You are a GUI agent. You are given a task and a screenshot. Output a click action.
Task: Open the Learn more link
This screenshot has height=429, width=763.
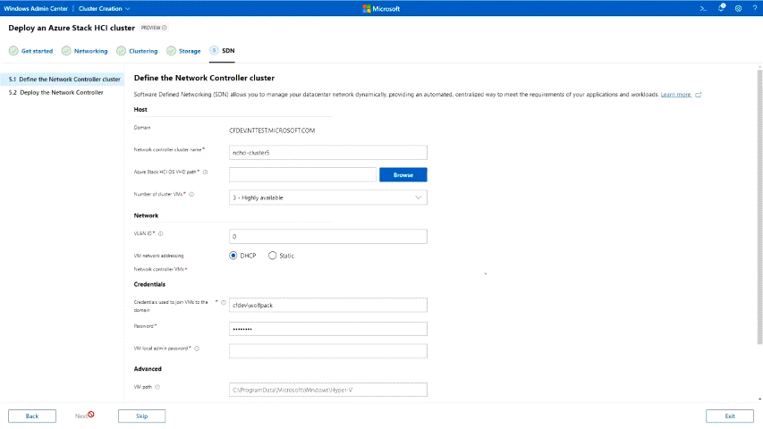coord(675,95)
